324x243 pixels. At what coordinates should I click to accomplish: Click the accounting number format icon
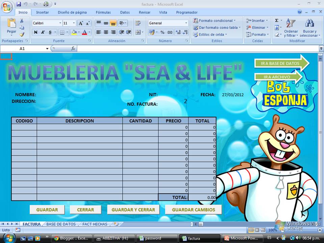tap(152, 32)
